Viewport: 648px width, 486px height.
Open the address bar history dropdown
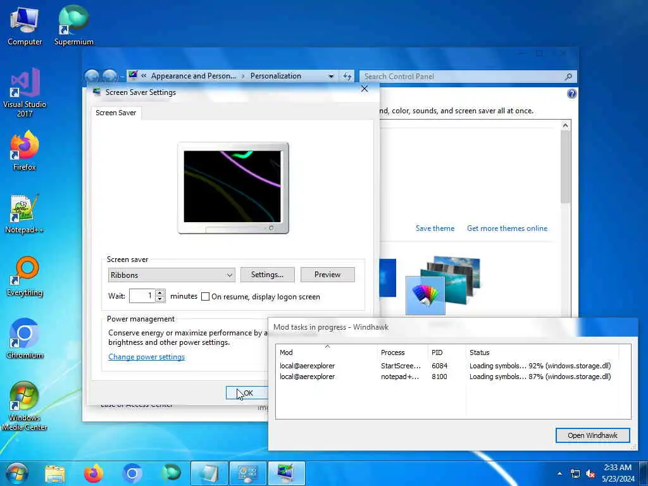click(x=330, y=77)
